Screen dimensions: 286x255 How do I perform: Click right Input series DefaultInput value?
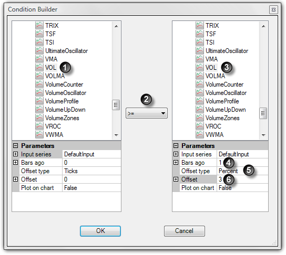coord(242,154)
